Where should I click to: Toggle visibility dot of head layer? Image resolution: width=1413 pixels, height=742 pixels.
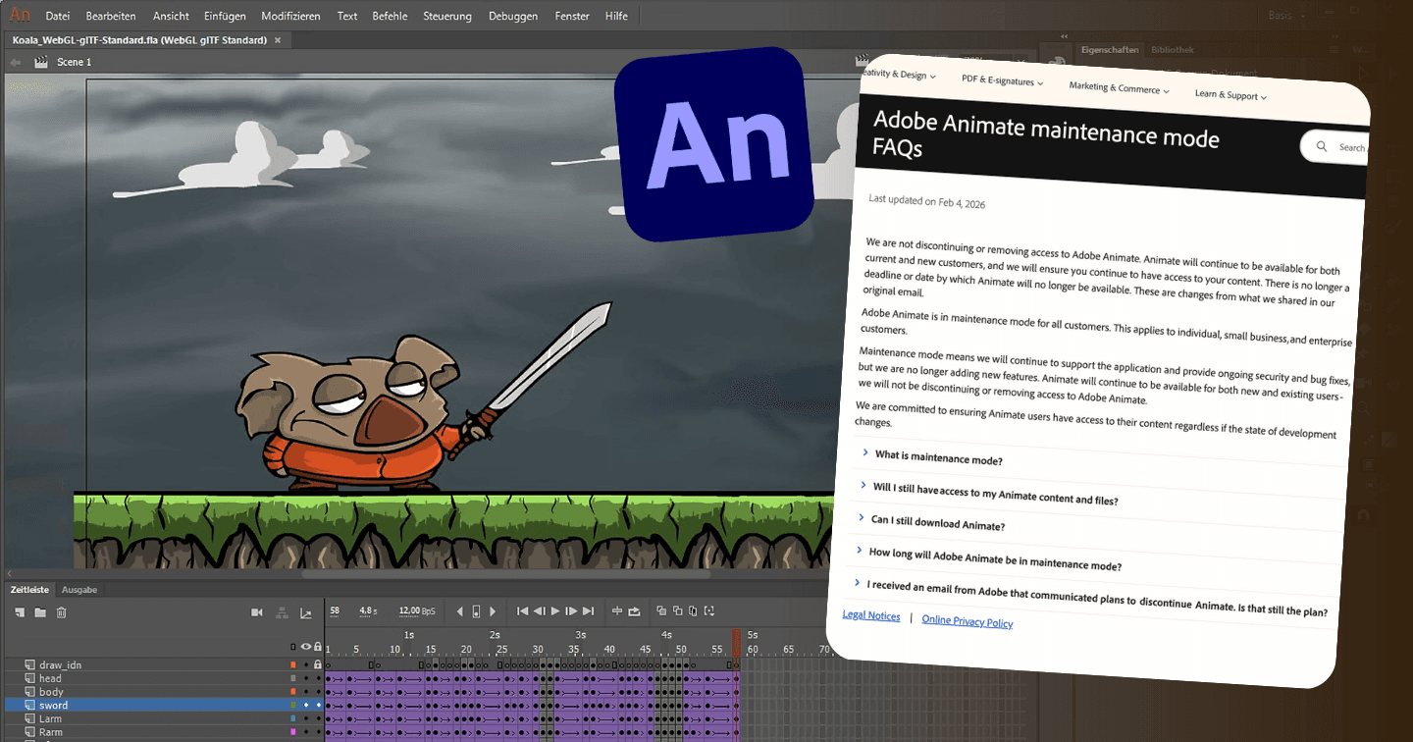305,678
